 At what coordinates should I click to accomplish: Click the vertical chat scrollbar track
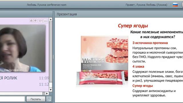click(51, 51)
